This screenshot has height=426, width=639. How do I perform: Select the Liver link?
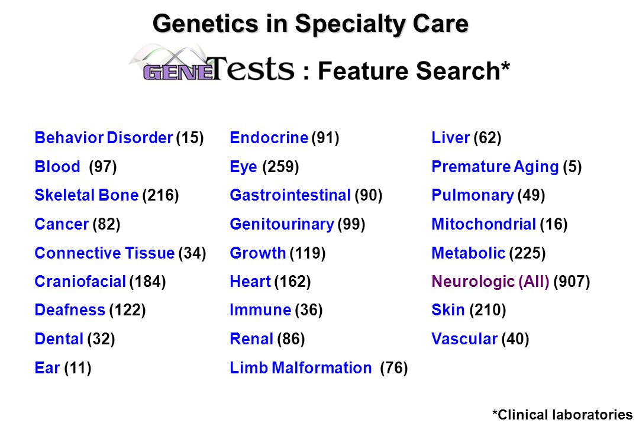click(x=451, y=138)
